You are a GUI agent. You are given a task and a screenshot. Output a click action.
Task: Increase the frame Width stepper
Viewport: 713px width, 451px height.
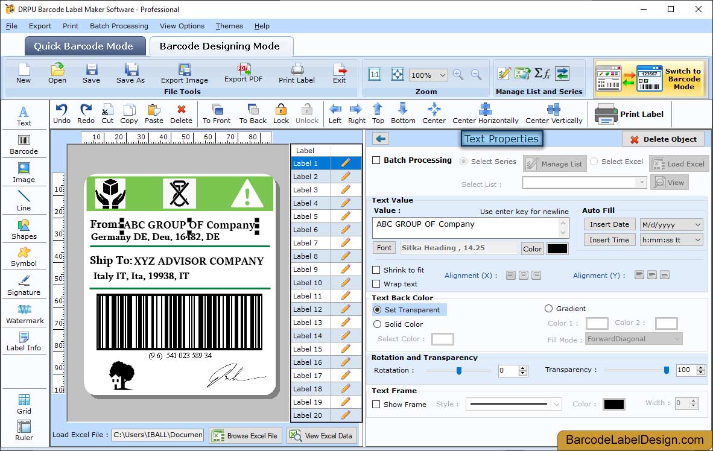point(694,400)
